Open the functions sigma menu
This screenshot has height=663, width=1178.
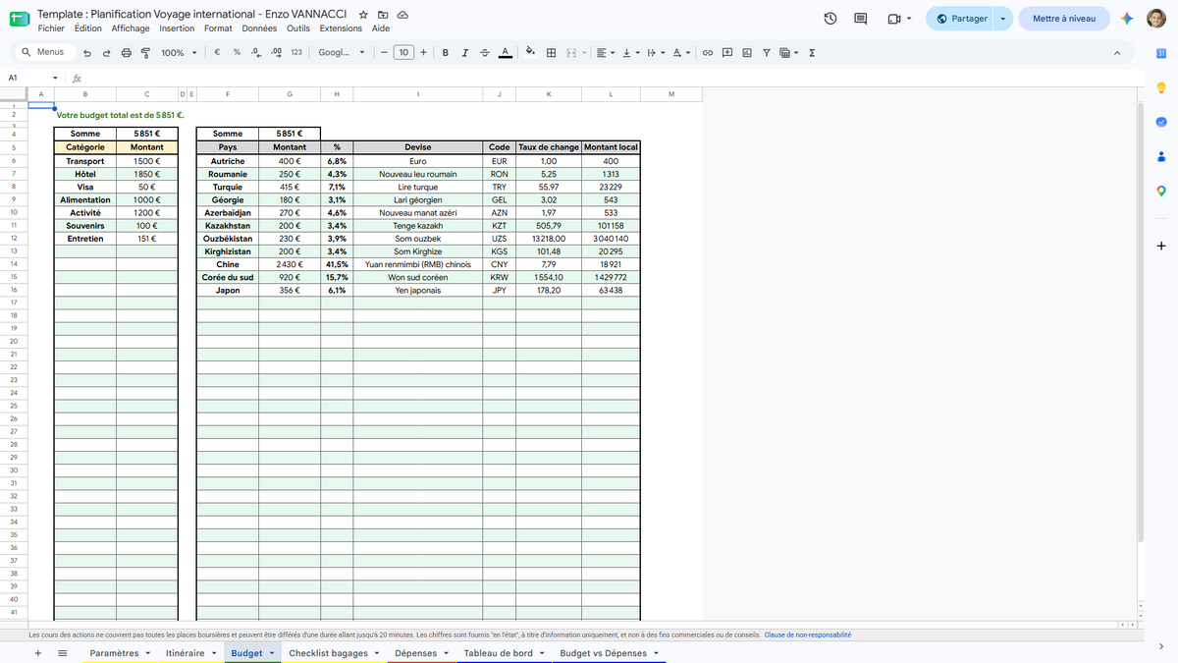pyautogui.click(x=812, y=53)
